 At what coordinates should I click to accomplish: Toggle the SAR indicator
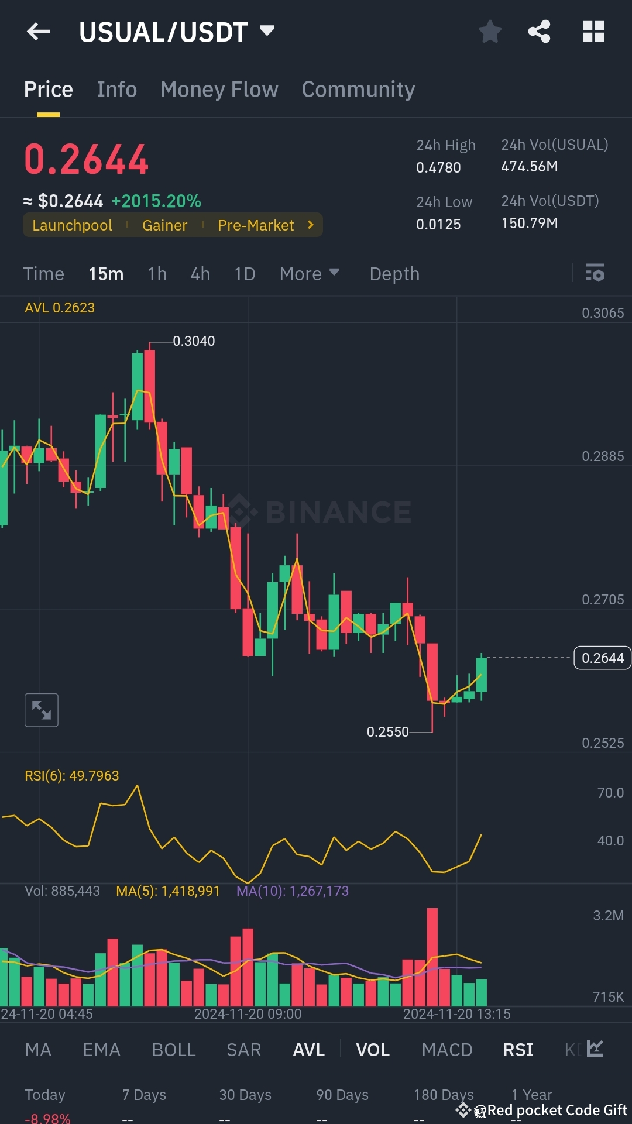coord(244,1050)
